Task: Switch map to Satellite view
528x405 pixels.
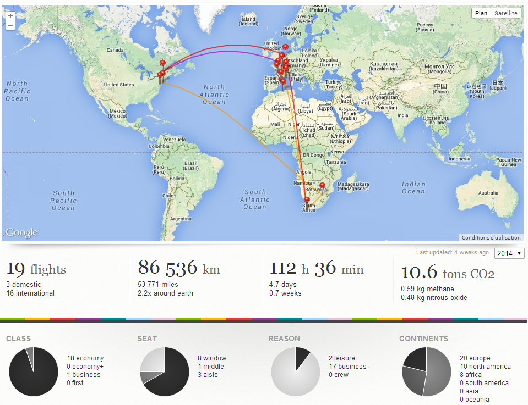Action: click(x=506, y=13)
